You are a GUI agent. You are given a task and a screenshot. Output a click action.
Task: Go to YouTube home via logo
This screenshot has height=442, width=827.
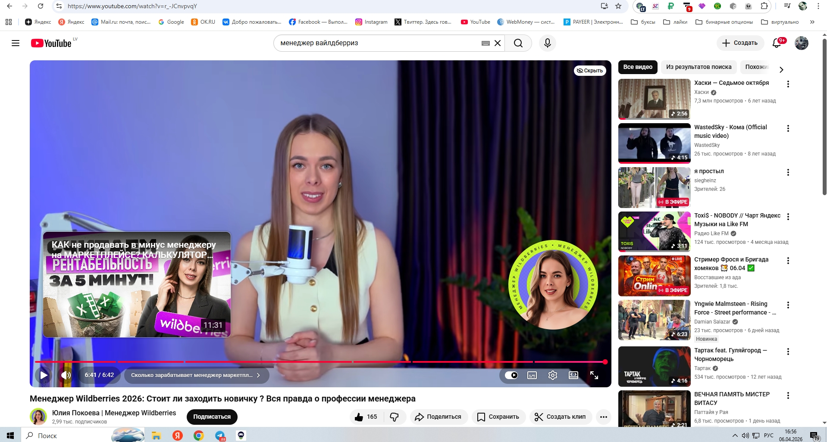point(51,43)
